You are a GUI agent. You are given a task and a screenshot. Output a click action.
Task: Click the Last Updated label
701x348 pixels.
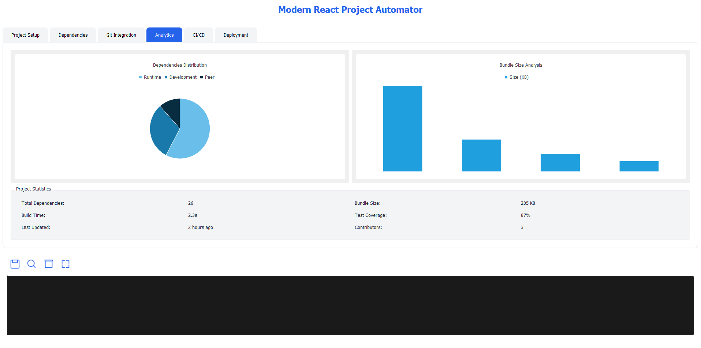[36, 227]
